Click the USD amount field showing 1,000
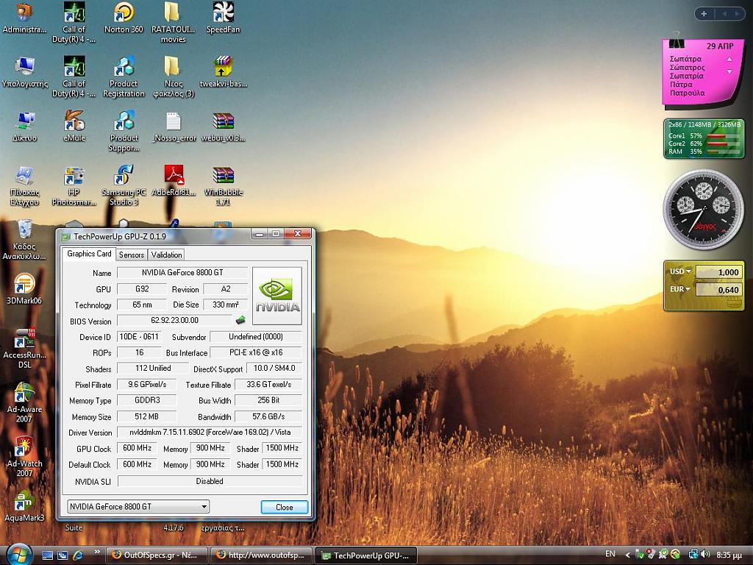Viewport: 753px width, 565px height. point(718,272)
